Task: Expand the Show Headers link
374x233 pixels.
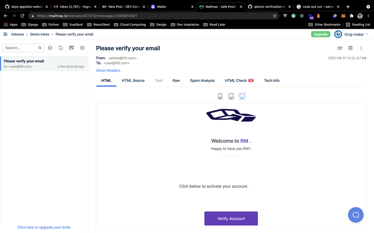Action: tap(108, 70)
